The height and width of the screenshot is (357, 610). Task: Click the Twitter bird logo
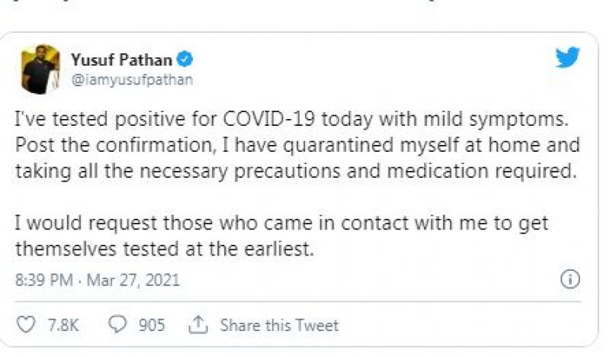[567, 59]
